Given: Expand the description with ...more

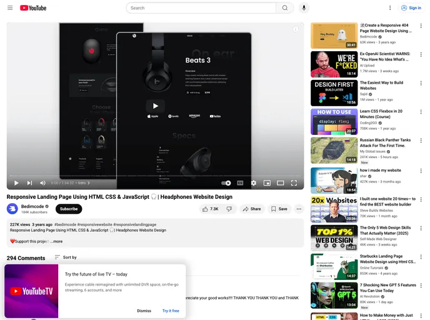Looking at the screenshot, I should (56, 241).
